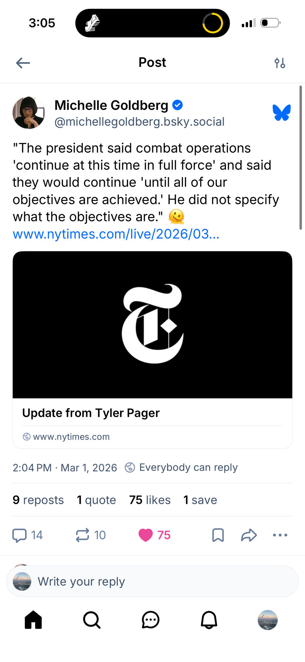Tap the reply speech bubble icon
305x662 pixels.
click(20, 535)
